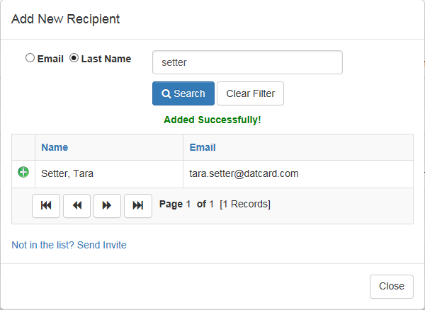Click the Search button
The height and width of the screenshot is (310, 425).
click(x=183, y=93)
